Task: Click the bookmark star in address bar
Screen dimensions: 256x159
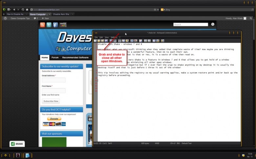Action: [x=155, y=9]
